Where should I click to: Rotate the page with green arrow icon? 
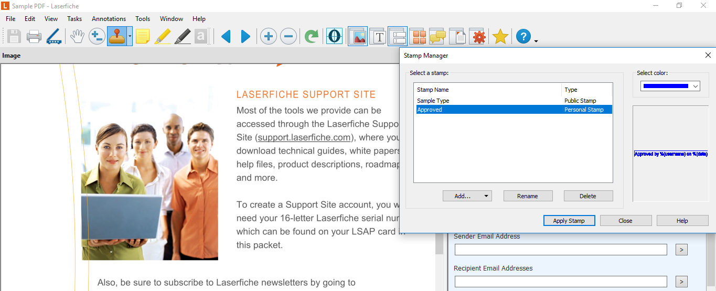312,36
